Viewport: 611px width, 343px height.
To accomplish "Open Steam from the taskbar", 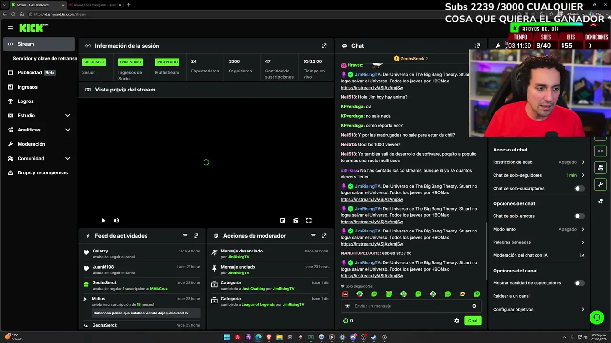I will (x=374, y=337).
